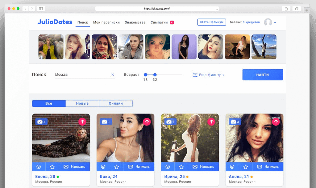Go to the Знакомства tab
This screenshot has height=188, width=316.
[135, 22]
